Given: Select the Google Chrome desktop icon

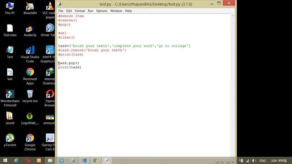Looking at the screenshot, I should (30, 143).
